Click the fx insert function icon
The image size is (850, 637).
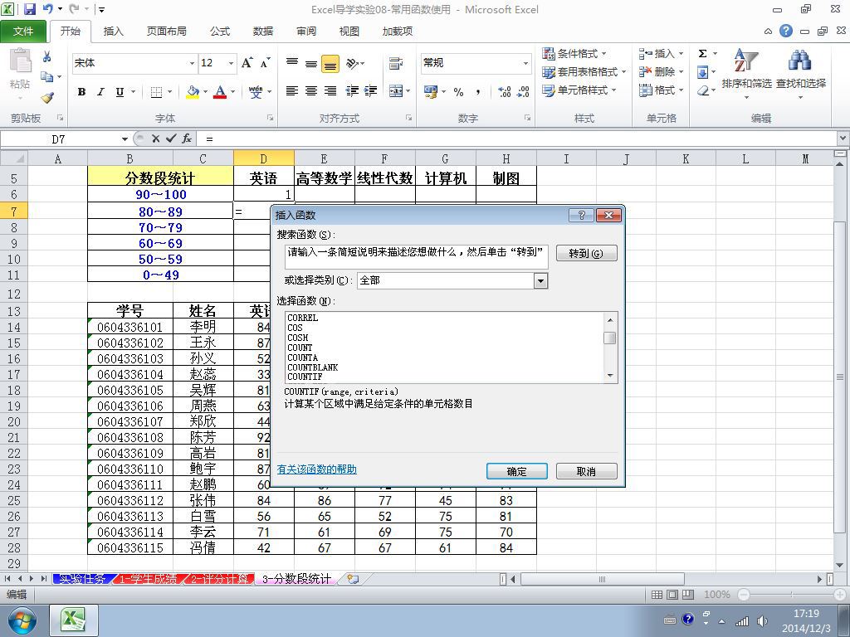point(187,139)
